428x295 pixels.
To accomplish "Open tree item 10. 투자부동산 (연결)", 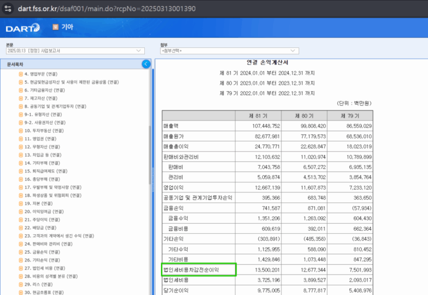I will pyautogui.click(x=44, y=130).
